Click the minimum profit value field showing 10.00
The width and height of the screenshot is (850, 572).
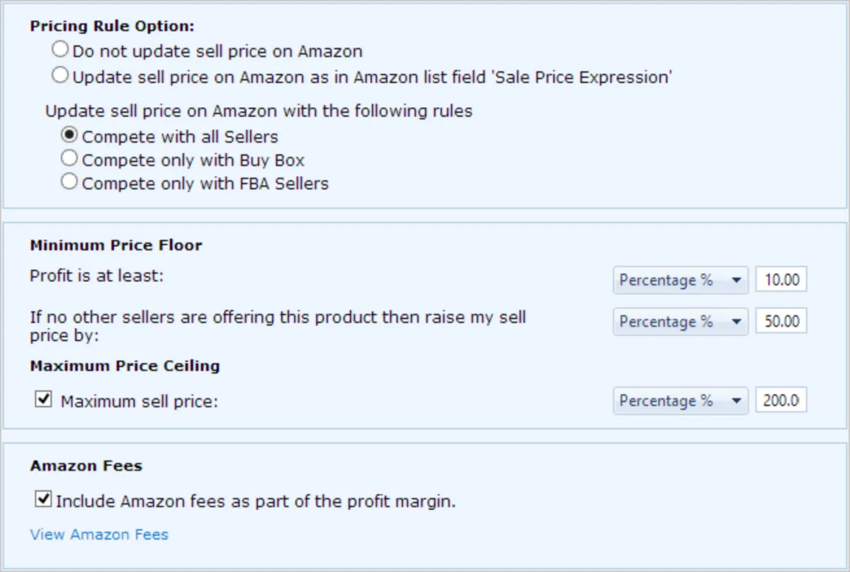tap(781, 281)
